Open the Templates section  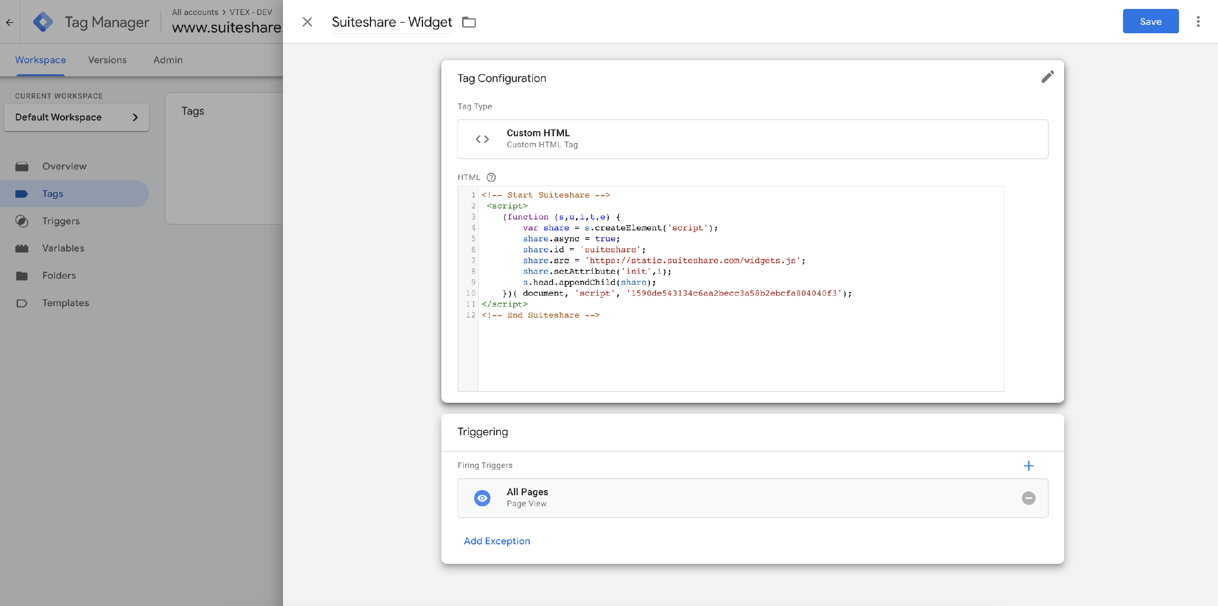point(66,303)
